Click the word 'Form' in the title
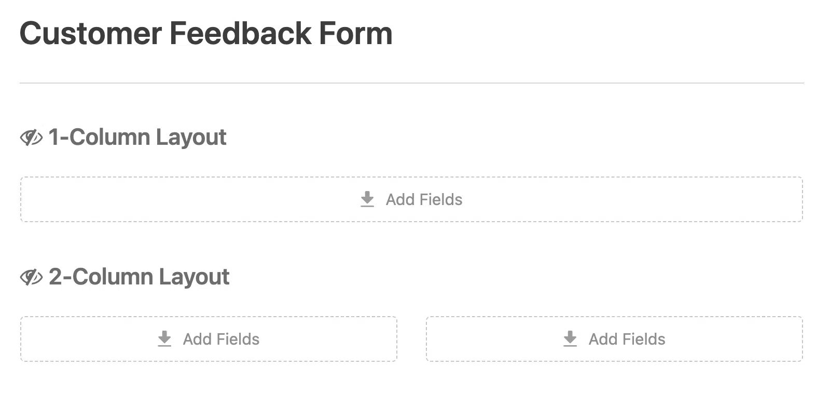This screenshot has width=830, height=408. click(355, 34)
